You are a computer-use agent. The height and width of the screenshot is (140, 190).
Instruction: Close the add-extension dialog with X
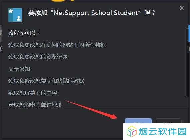click(x=182, y=8)
